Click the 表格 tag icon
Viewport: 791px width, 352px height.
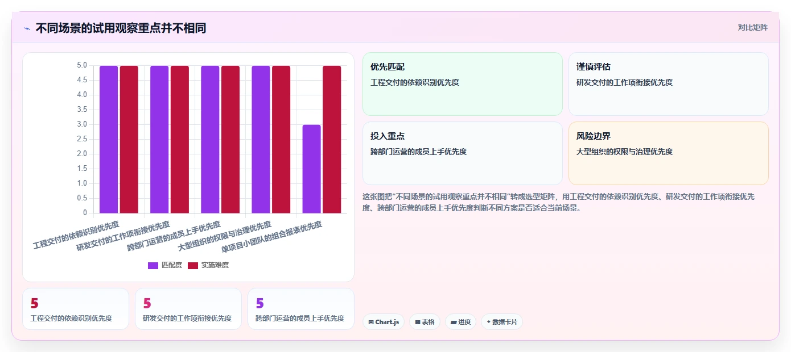tap(417, 322)
